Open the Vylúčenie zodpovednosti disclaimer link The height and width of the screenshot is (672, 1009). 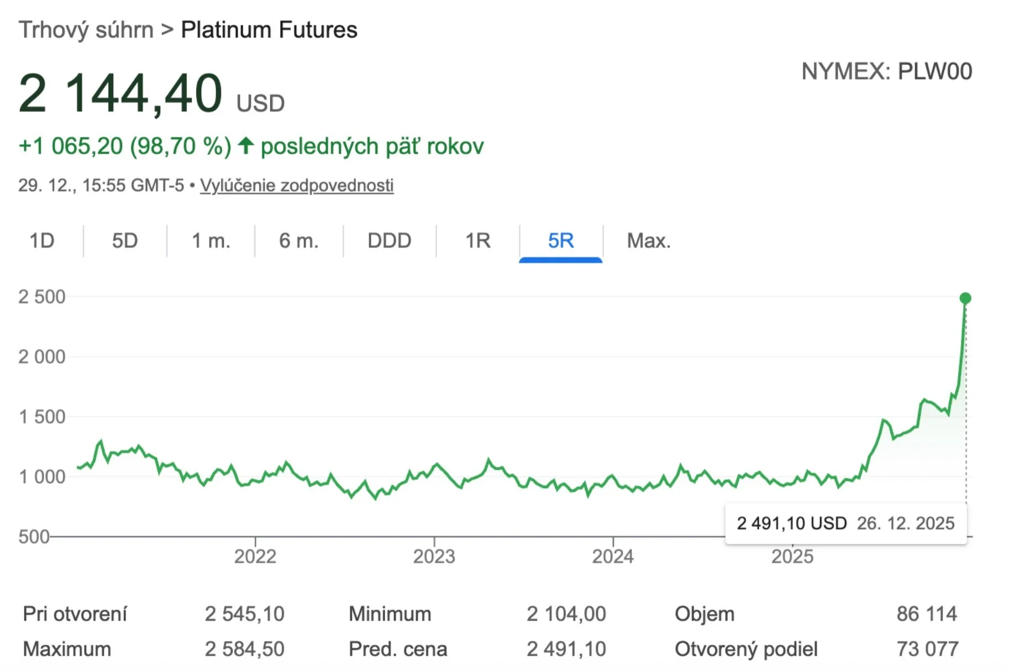coord(297,185)
